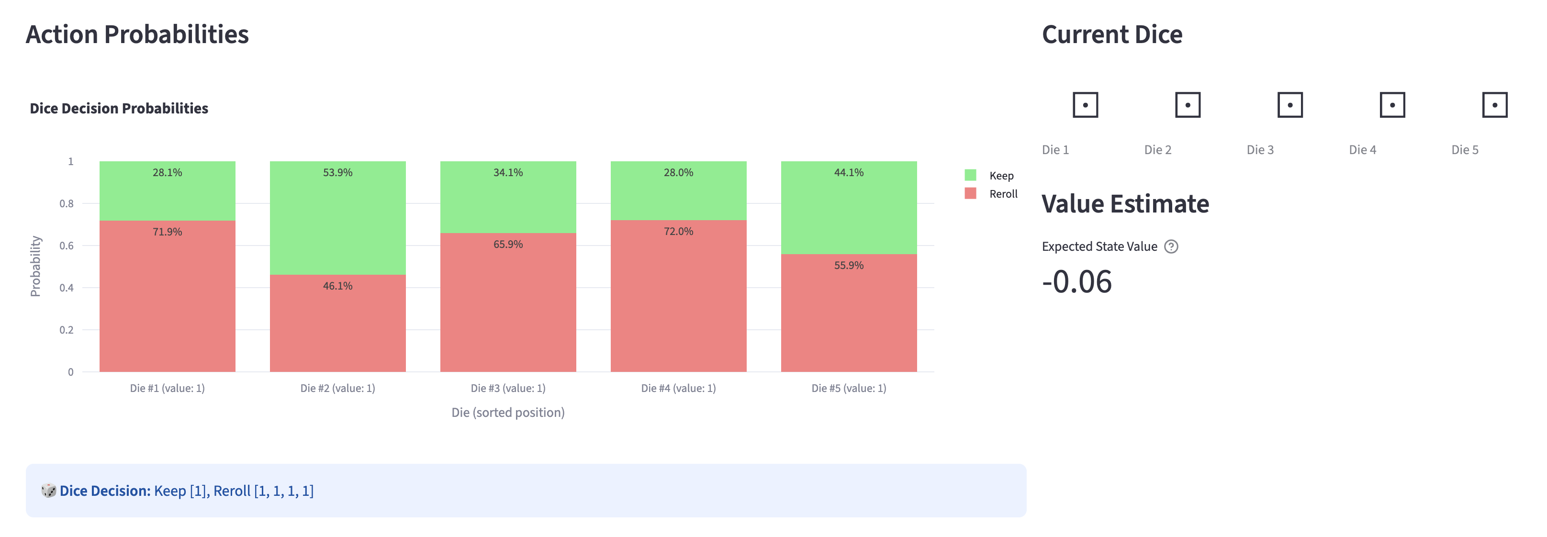This screenshot has width=1547, height=537.
Task: Click the -0.06 expected state value
Action: coord(1076,282)
